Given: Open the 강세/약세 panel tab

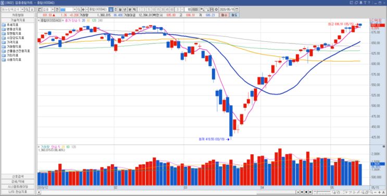Looking at the screenshot, I should tap(18, 181).
